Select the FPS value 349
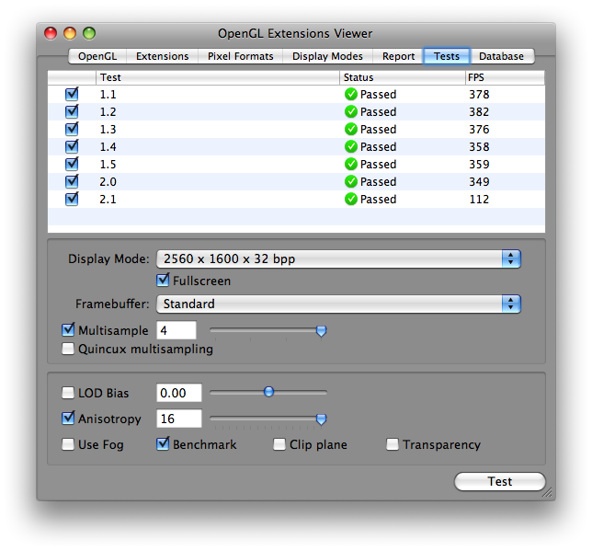592x551 pixels. pyautogui.click(x=479, y=181)
